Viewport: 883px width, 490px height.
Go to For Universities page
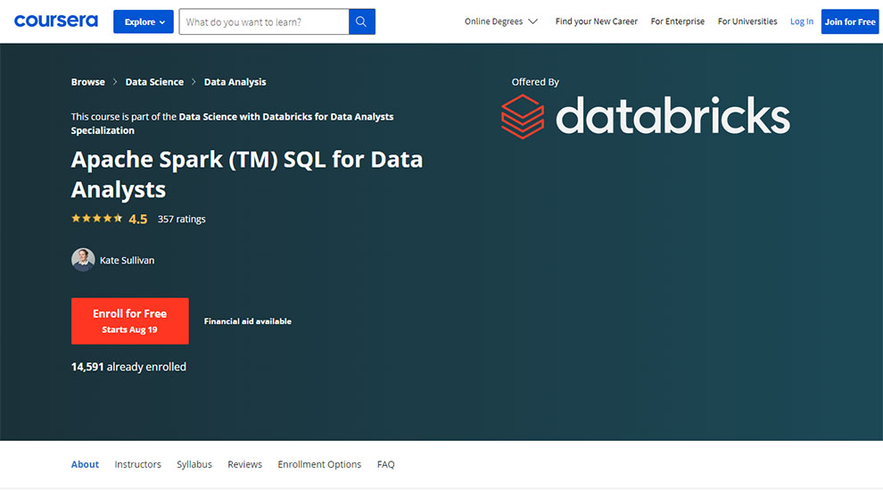[x=747, y=21]
